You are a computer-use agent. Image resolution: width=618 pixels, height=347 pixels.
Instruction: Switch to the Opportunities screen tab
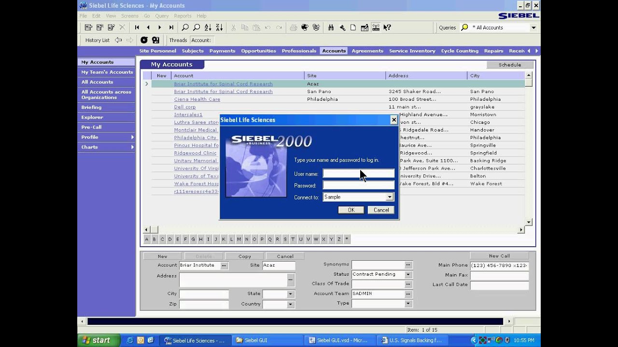click(258, 51)
